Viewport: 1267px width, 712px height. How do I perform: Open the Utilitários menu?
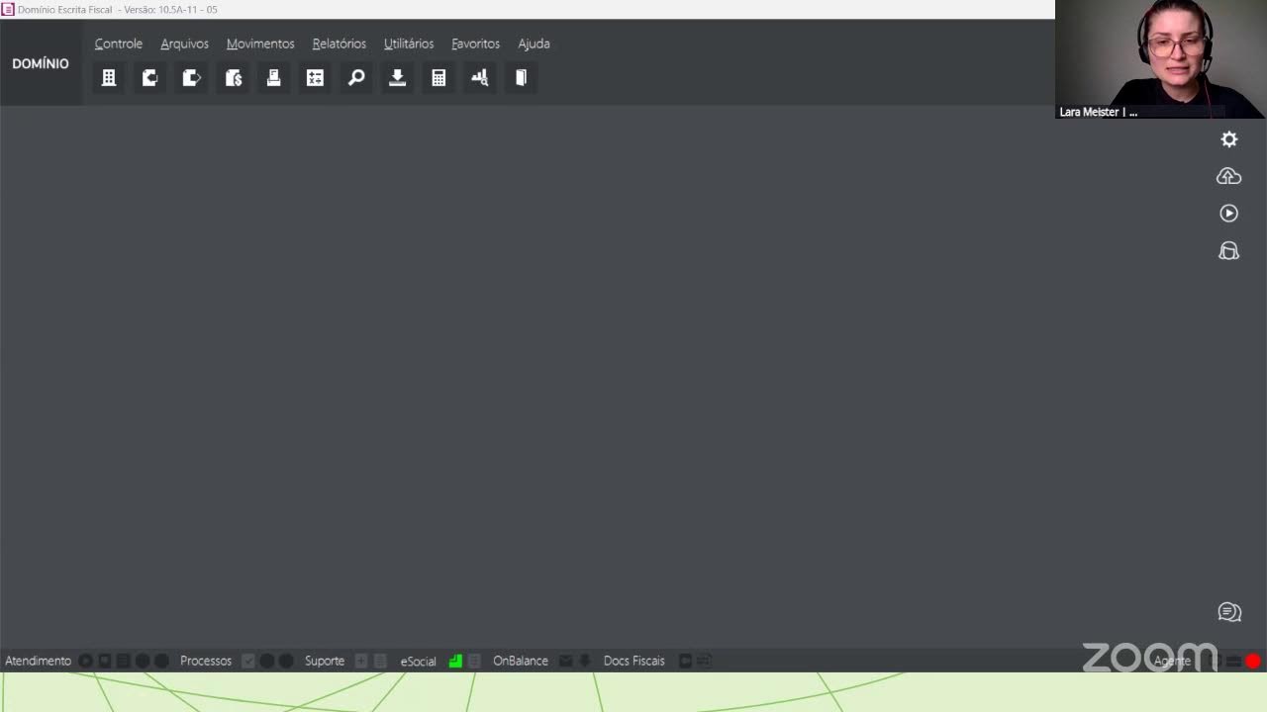click(x=409, y=44)
